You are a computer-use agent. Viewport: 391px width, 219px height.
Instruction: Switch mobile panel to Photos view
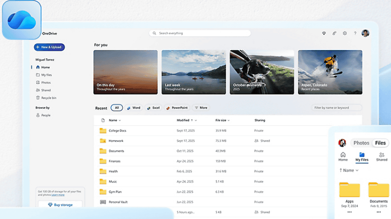[x=361, y=143]
